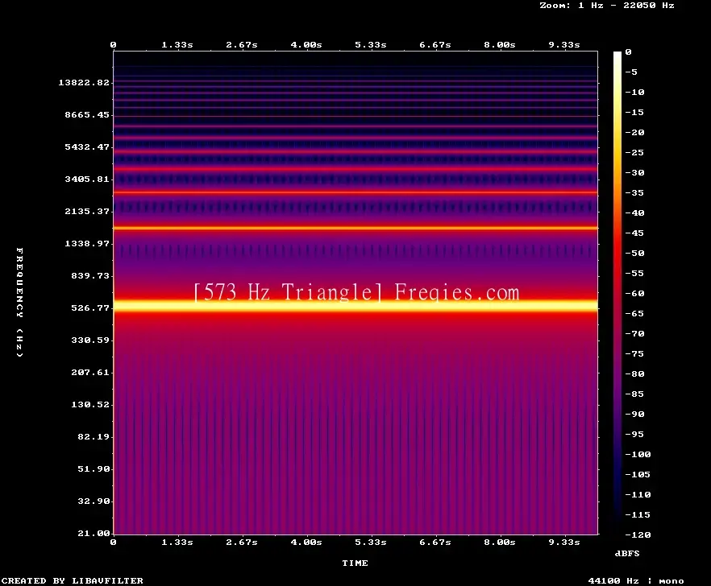
Task: Click the "-110" dBFS scale value
Action: tap(638, 494)
